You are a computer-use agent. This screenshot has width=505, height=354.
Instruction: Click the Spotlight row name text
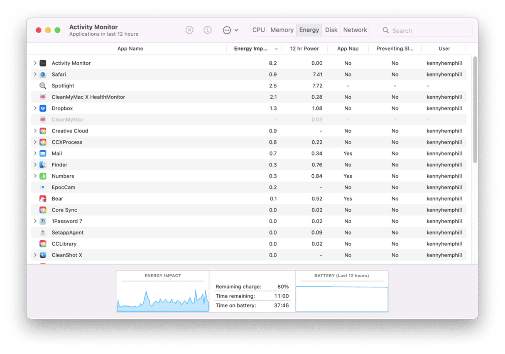63,85
